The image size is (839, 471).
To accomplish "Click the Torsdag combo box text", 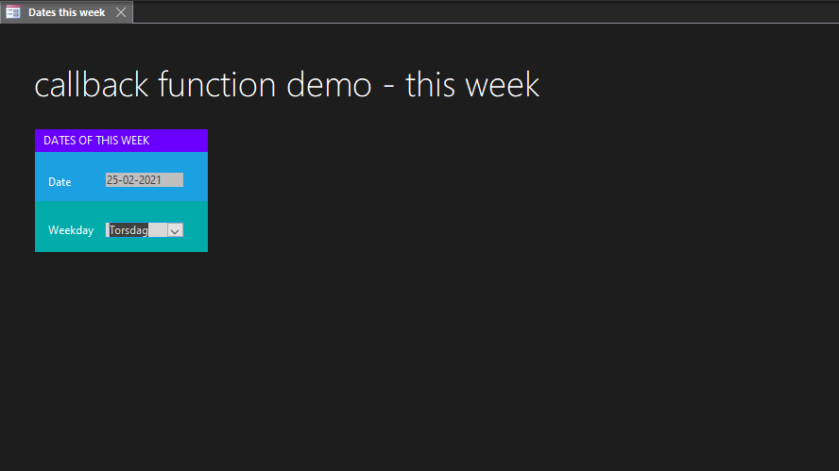I will [128, 230].
